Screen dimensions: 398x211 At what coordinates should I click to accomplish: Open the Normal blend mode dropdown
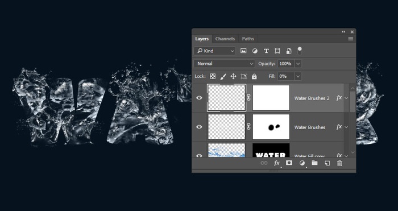[225, 64]
